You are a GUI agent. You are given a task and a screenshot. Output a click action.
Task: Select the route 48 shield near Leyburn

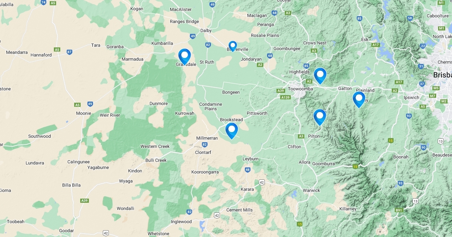247,170
